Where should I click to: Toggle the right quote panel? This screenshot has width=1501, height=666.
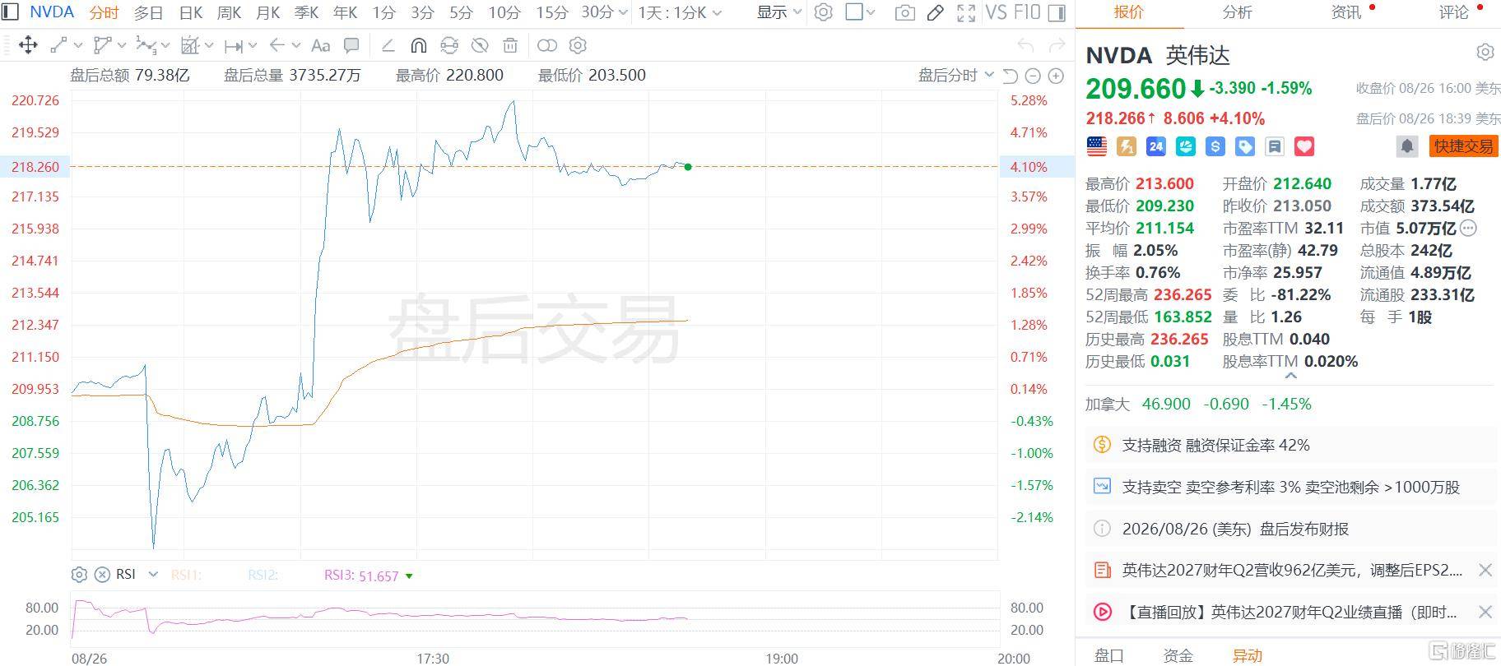point(1058,12)
